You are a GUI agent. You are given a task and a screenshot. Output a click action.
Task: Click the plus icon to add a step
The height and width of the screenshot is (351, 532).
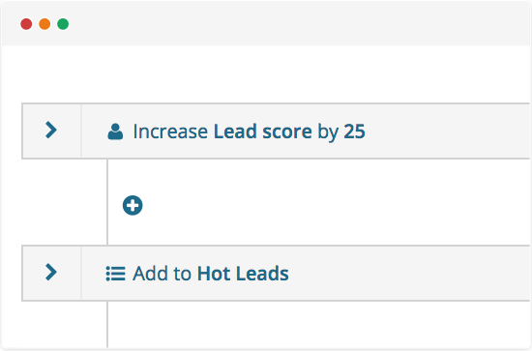pos(133,206)
